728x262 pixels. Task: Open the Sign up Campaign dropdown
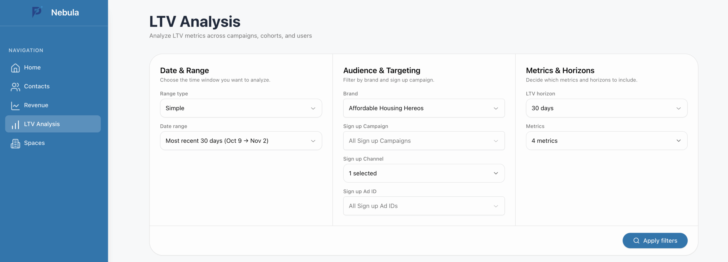(424, 141)
